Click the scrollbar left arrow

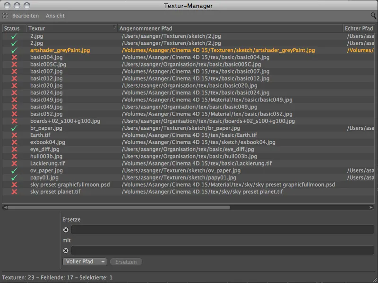5,208
